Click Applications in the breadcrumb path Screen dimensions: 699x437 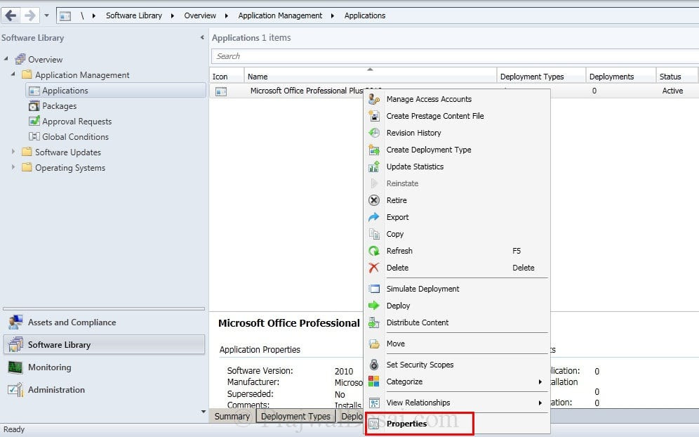coord(365,15)
